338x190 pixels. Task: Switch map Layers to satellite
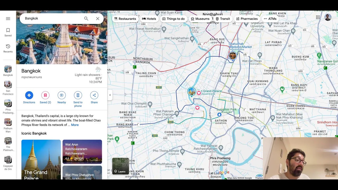coord(121,166)
